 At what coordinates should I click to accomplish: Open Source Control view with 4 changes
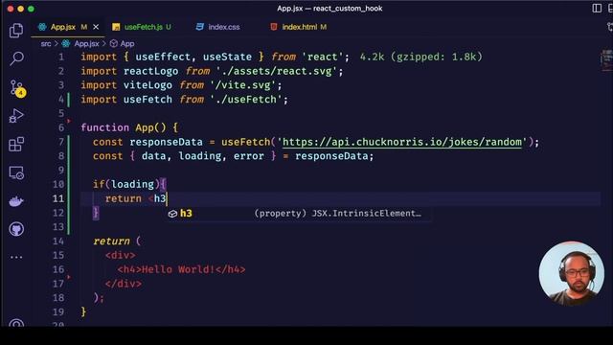click(17, 88)
